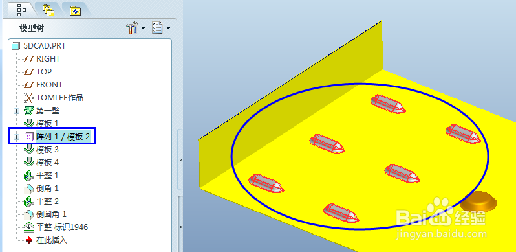Click the 模板 1 form icon
The height and width of the screenshot is (252, 516).
[29, 124]
